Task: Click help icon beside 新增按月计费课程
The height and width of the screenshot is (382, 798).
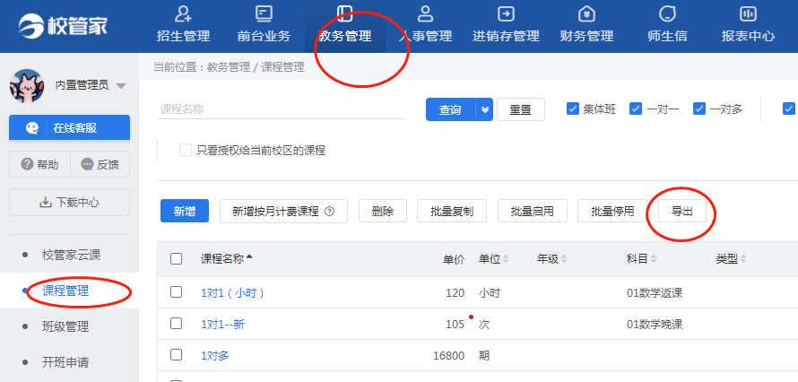Action: (x=329, y=212)
